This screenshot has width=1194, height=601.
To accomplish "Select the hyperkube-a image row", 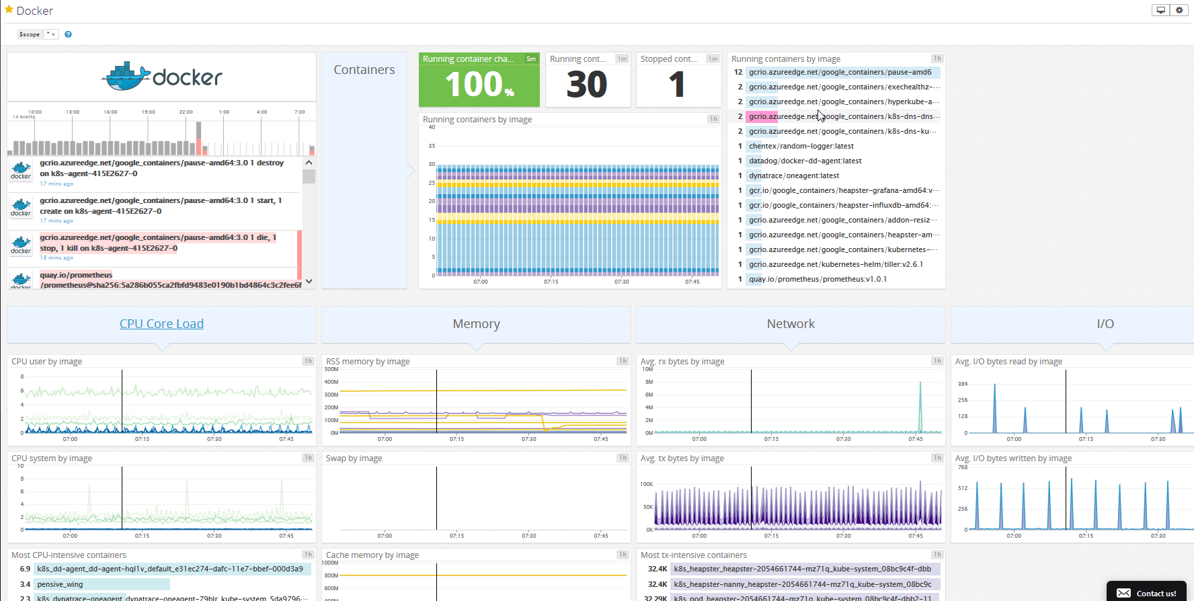I will (836, 102).
